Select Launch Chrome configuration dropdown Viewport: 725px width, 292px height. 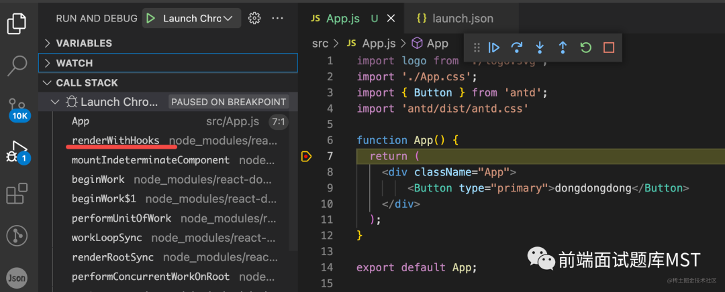[x=191, y=19]
